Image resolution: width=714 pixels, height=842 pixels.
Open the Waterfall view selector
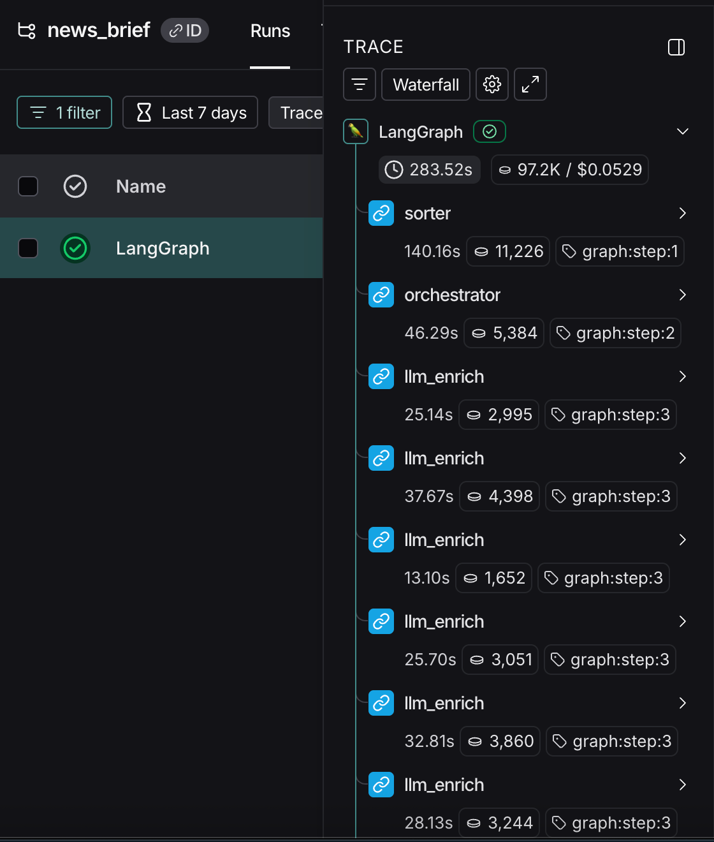click(426, 84)
